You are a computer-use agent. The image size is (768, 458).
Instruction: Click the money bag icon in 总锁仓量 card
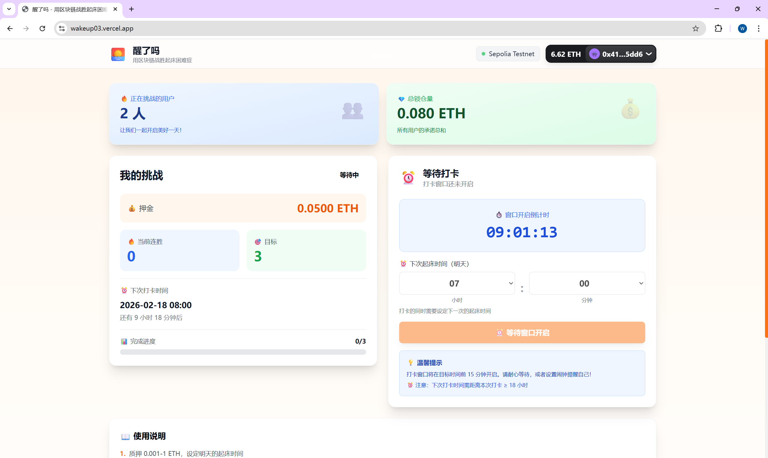click(x=630, y=109)
